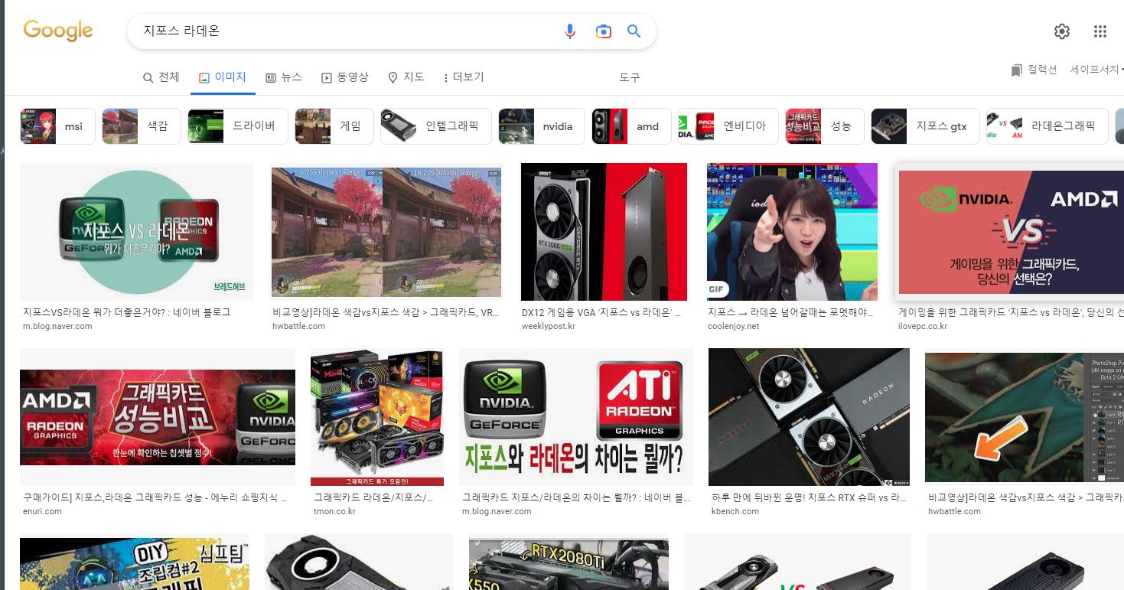Viewport: 1124px width, 590px height.
Task: Click the coolenjoy.net source text
Action: pos(734,326)
